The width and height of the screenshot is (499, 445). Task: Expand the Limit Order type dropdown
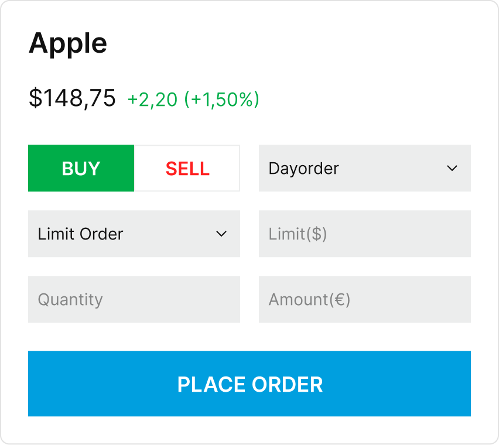pyautogui.click(x=134, y=234)
